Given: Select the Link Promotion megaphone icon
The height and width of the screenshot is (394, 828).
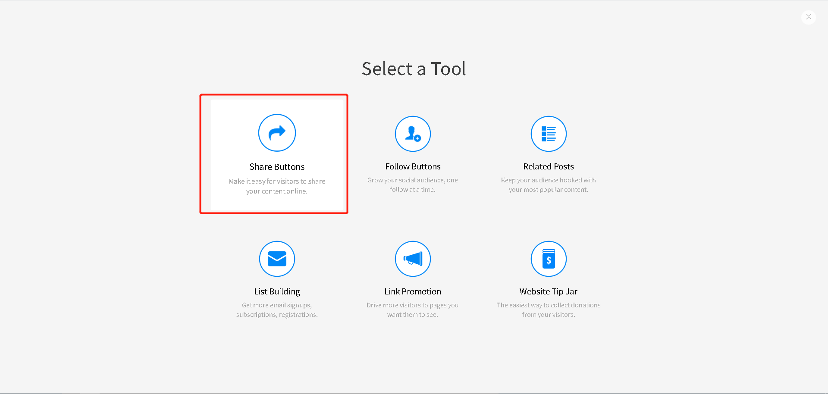Looking at the screenshot, I should [413, 259].
